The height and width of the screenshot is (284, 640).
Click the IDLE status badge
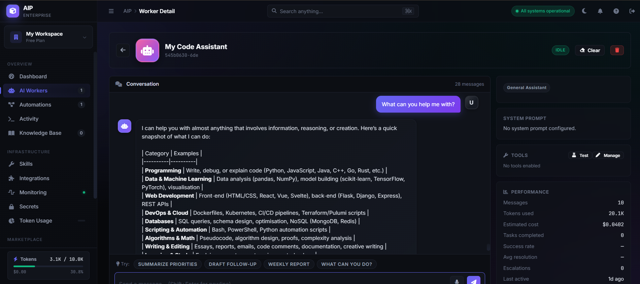561,50
